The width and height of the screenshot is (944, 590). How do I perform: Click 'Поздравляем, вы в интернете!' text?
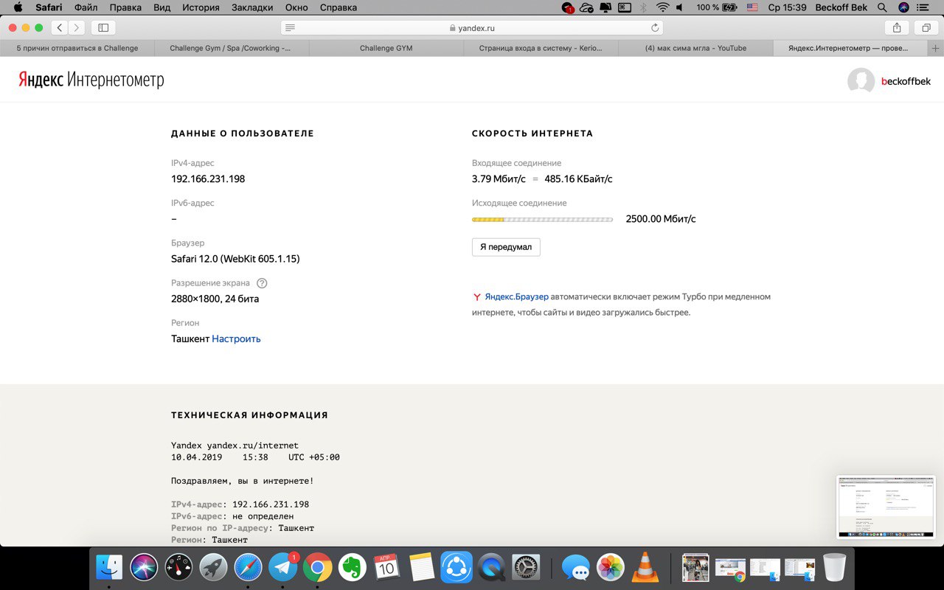point(243,481)
